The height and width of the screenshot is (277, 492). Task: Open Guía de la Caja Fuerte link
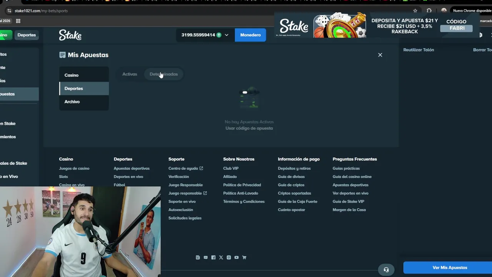[298, 202]
